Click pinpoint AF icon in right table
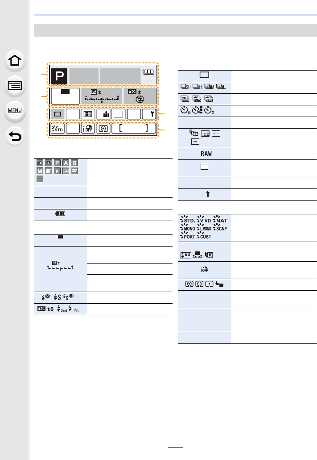317x460 pixels. (216, 134)
